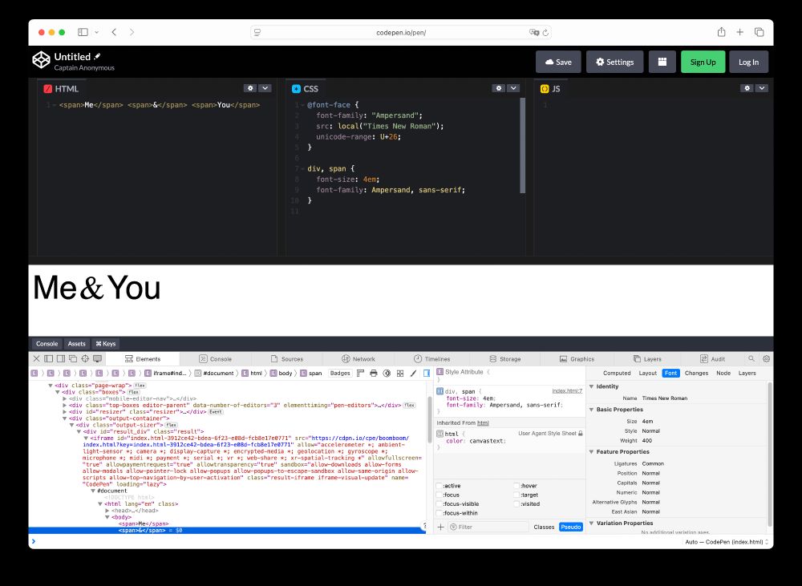802x586 pixels.
Task: Open the HTML editor dropdown chevron
Action: tap(265, 88)
